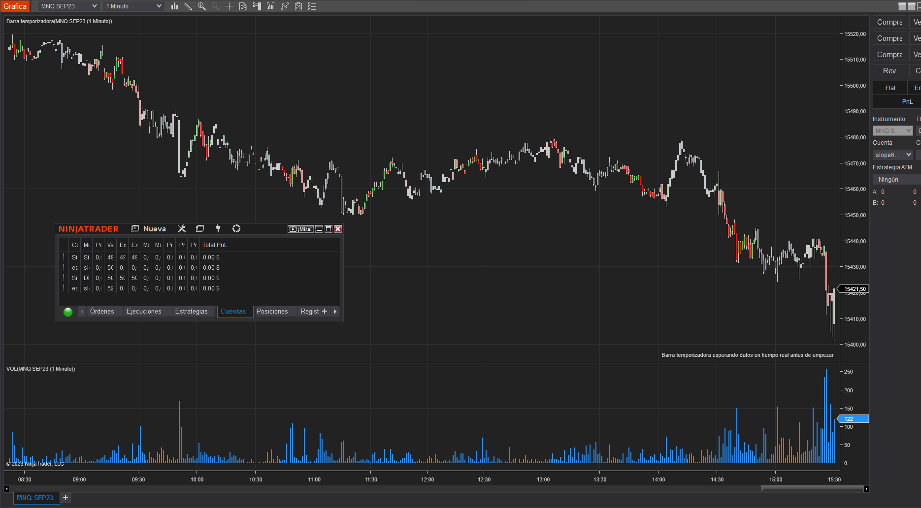Open the Data Box icon
Screen dimensions: 921x508
[243, 6]
